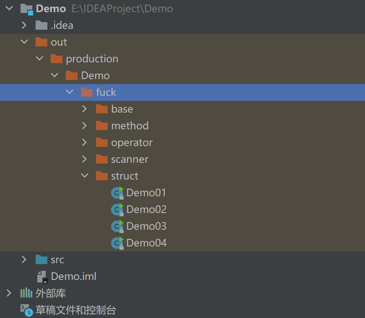This screenshot has width=365, height=318.
Task: Click the E:\IDEAProject\Demo path label
Action: 122,8
